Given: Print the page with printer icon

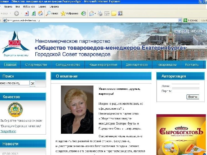Looking at the screenshot, I should point(100,13).
